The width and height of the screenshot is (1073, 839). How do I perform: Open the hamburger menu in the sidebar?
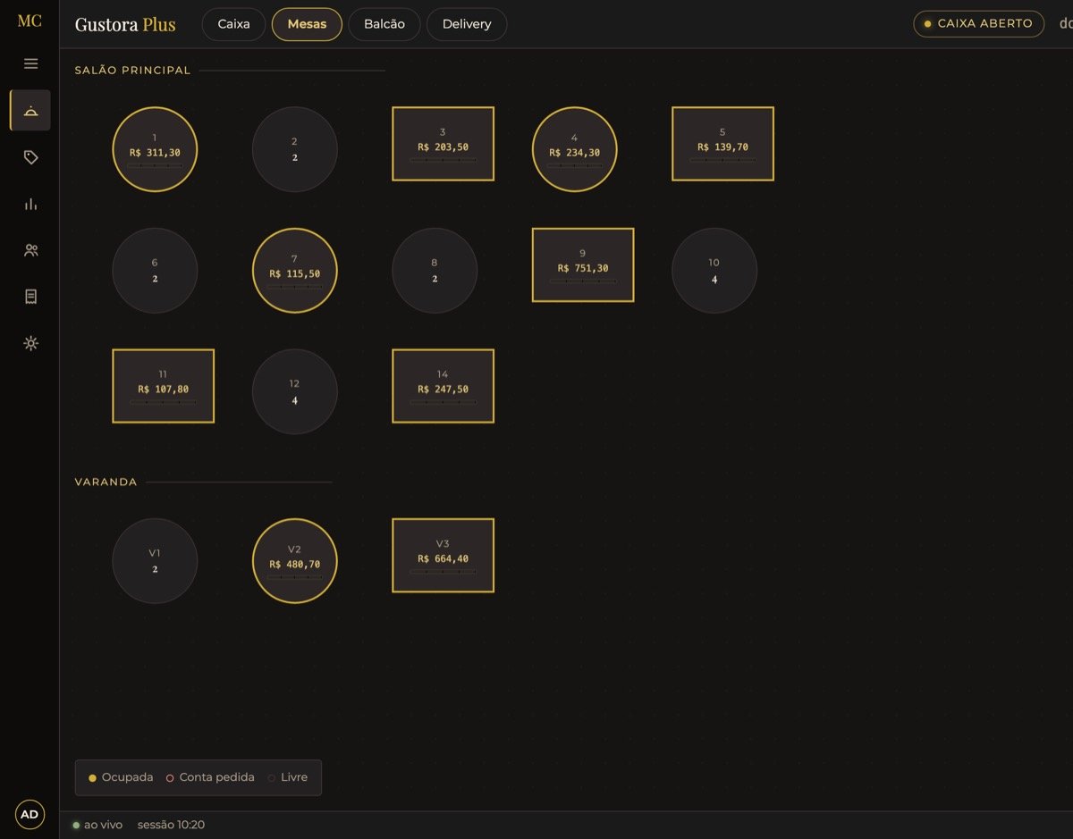pyautogui.click(x=30, y=63)
